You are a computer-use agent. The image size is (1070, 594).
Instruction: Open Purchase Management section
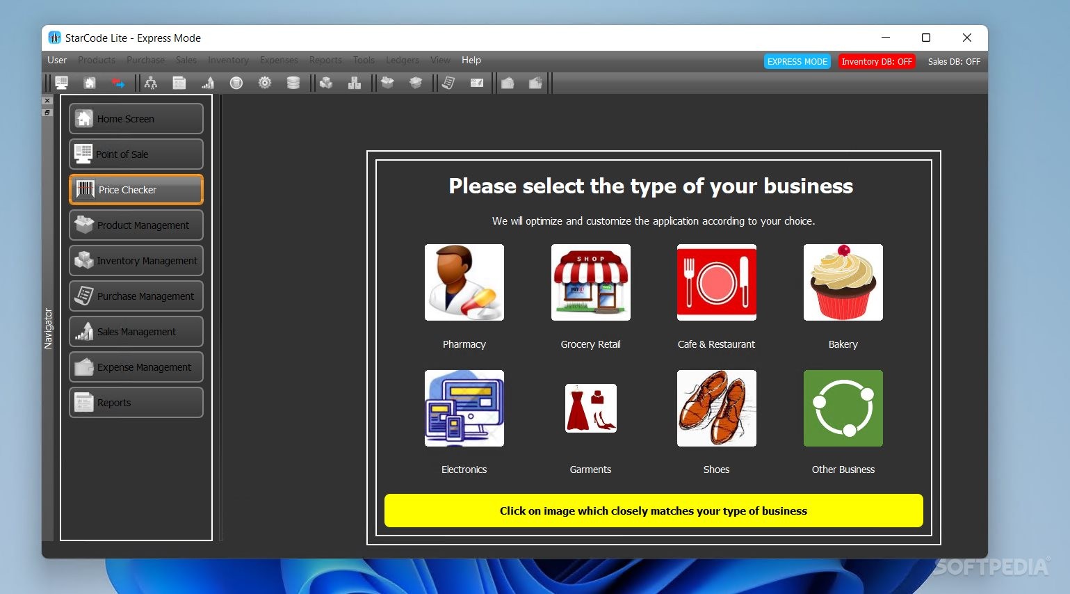point(136,296)
